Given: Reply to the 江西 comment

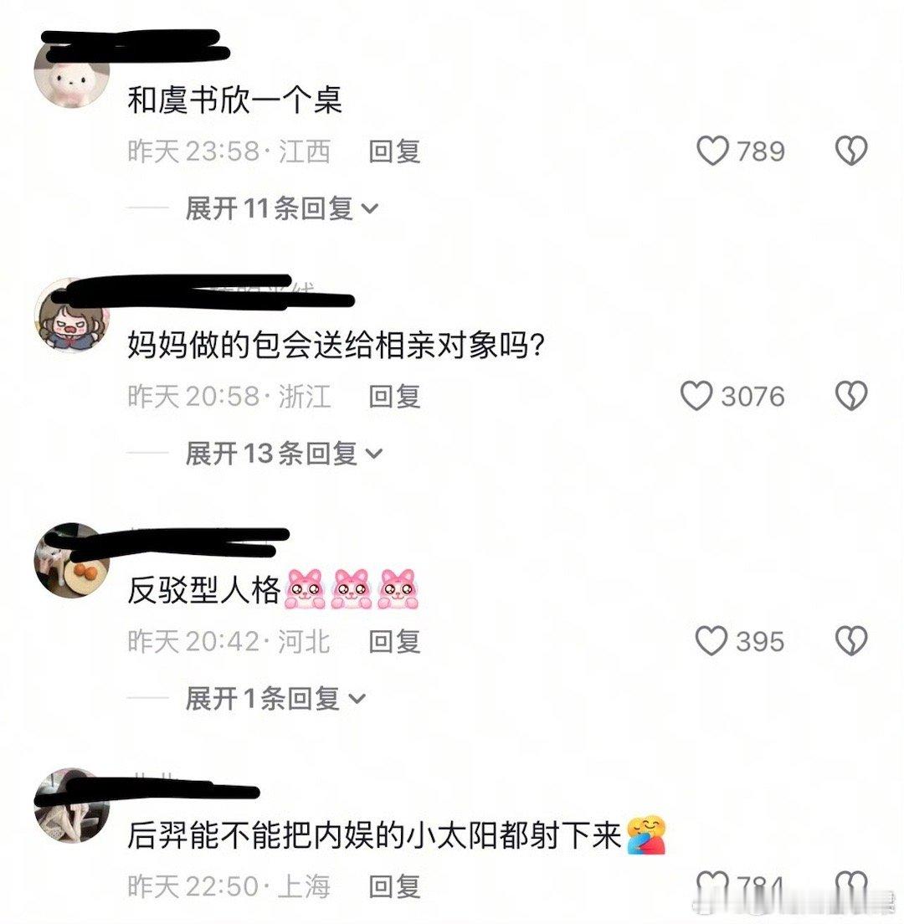Looking at the screenshot, I should click(x=394, y=151).
